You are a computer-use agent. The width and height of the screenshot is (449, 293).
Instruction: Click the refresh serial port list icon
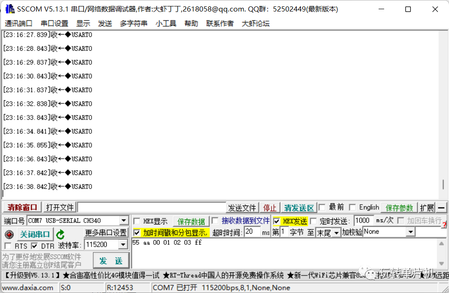pos(60,234)
